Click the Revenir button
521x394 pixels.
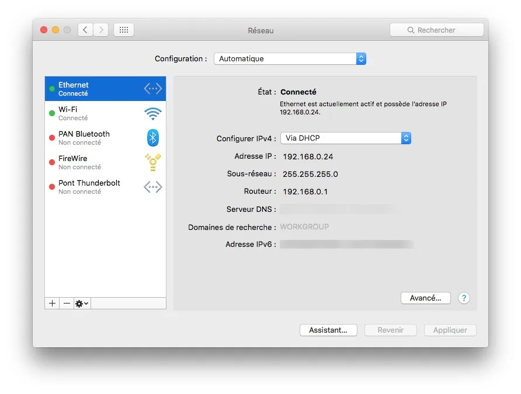point(390,330)
